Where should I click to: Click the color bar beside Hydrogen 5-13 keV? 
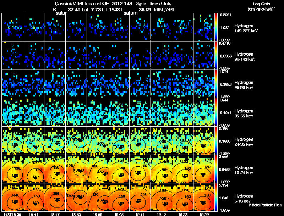216,197
